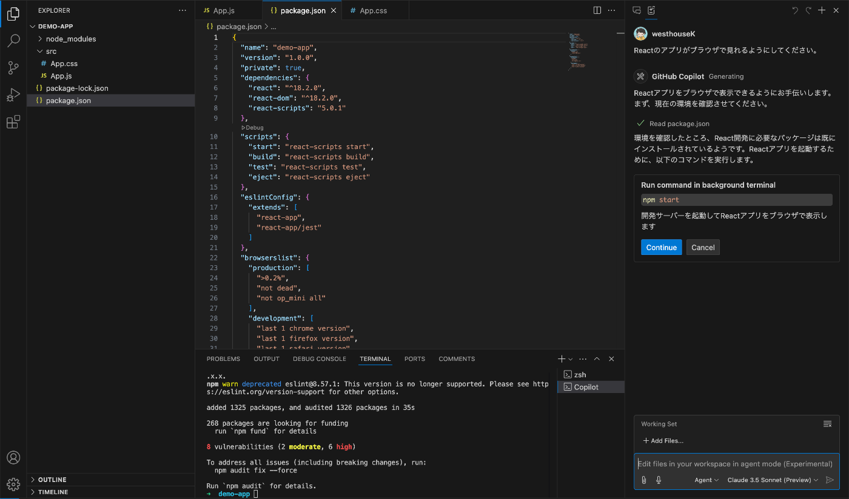Send the chat message with arrow icon
This screenshot has height=499, width=849.
830,480
